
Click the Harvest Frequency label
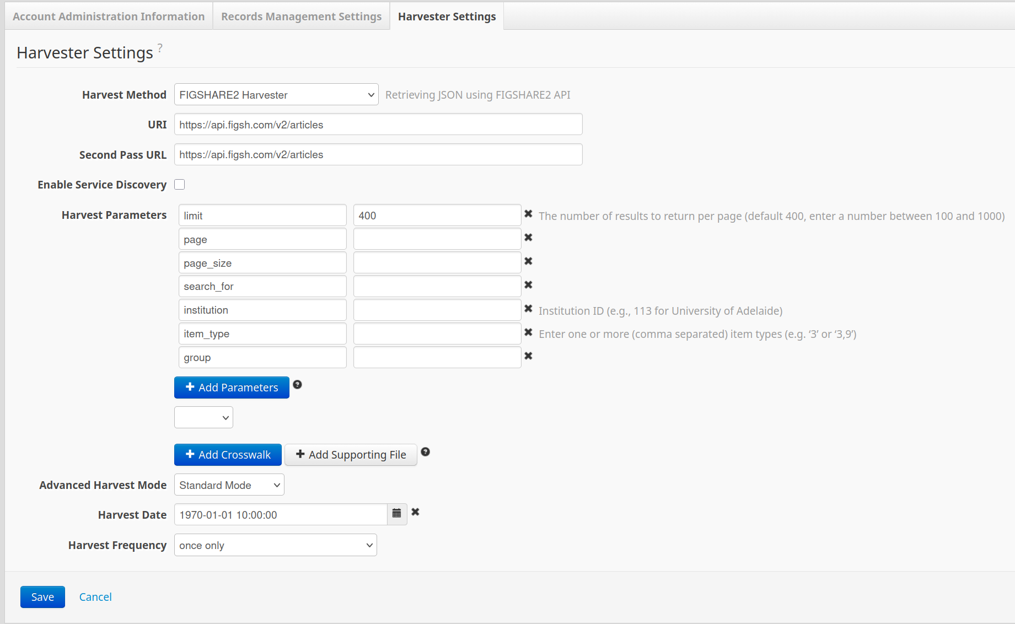(x=117, y=545)
